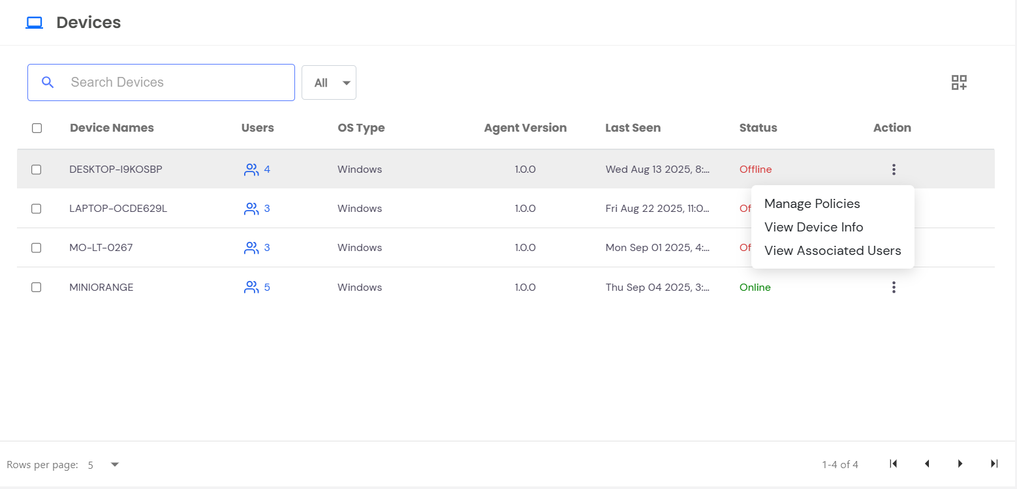This screenshot has width=1017, height=489.
Task: Open the action menu for MINIORANGE
Action: coord(894,287)
